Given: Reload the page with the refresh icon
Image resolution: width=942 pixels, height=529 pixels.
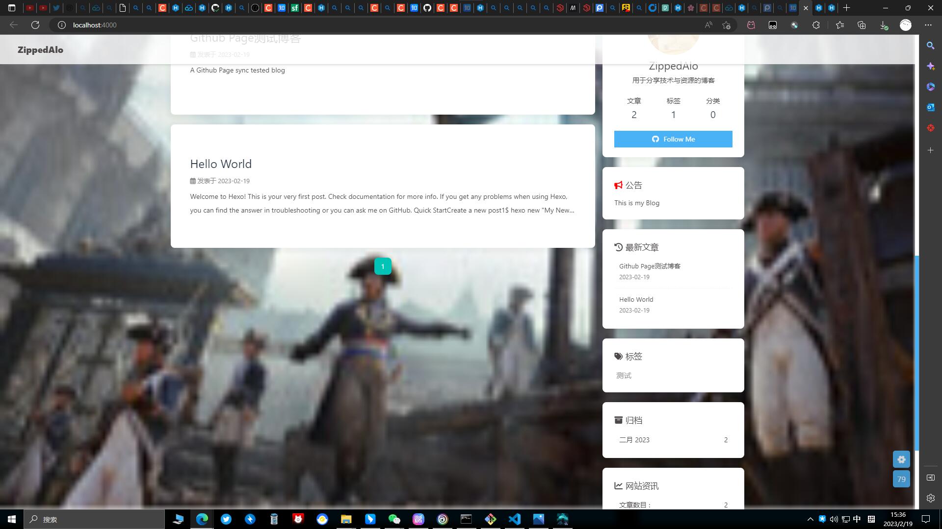Looking at the screenshot, I should (x=35, y=25).
